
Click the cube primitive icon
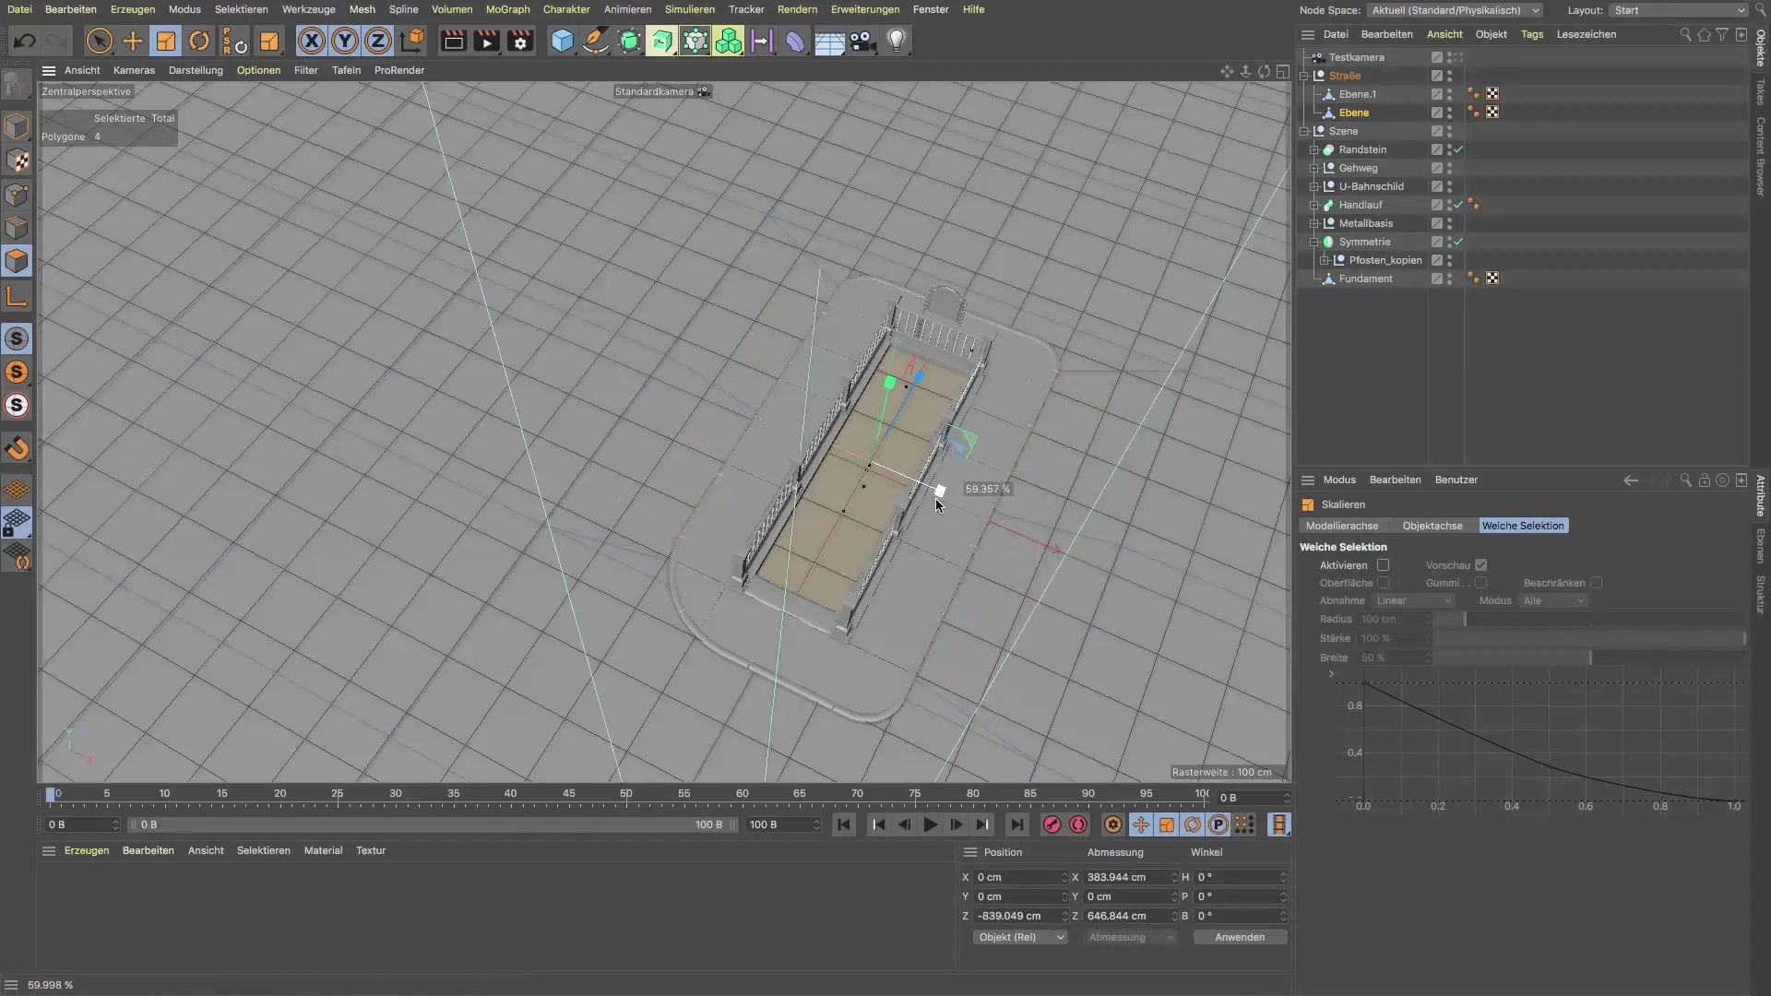tap(562, 41)
